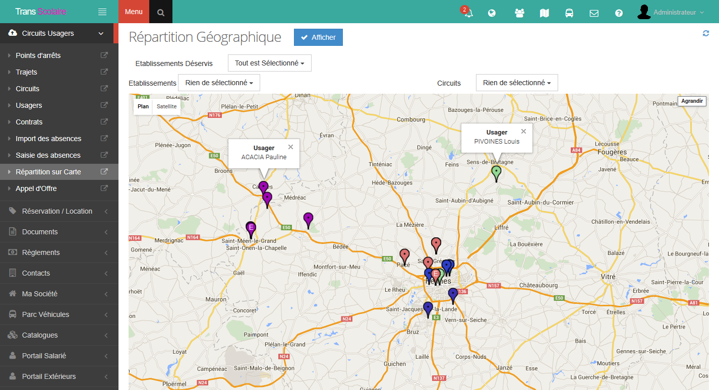
Task: Toggle sidebar with the hamburger icon
Action: coord(102,12)
